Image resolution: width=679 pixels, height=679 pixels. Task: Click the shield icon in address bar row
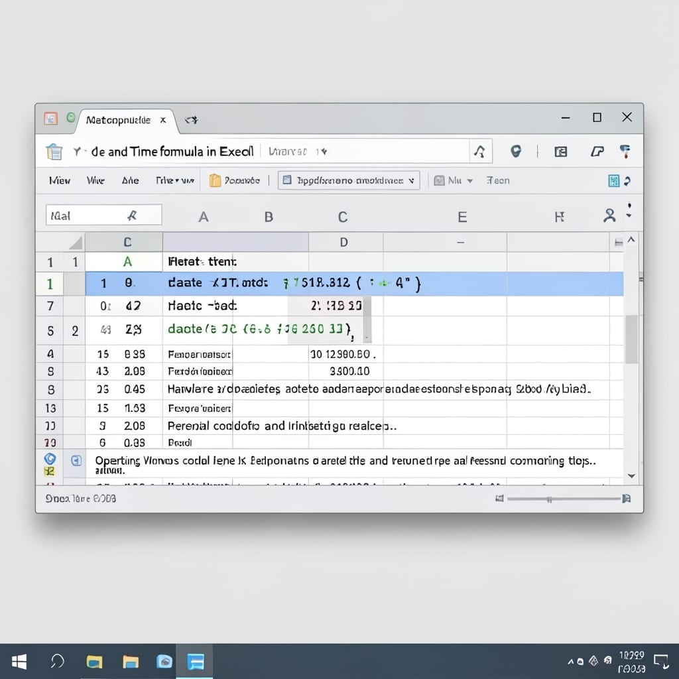coord(515,151)
